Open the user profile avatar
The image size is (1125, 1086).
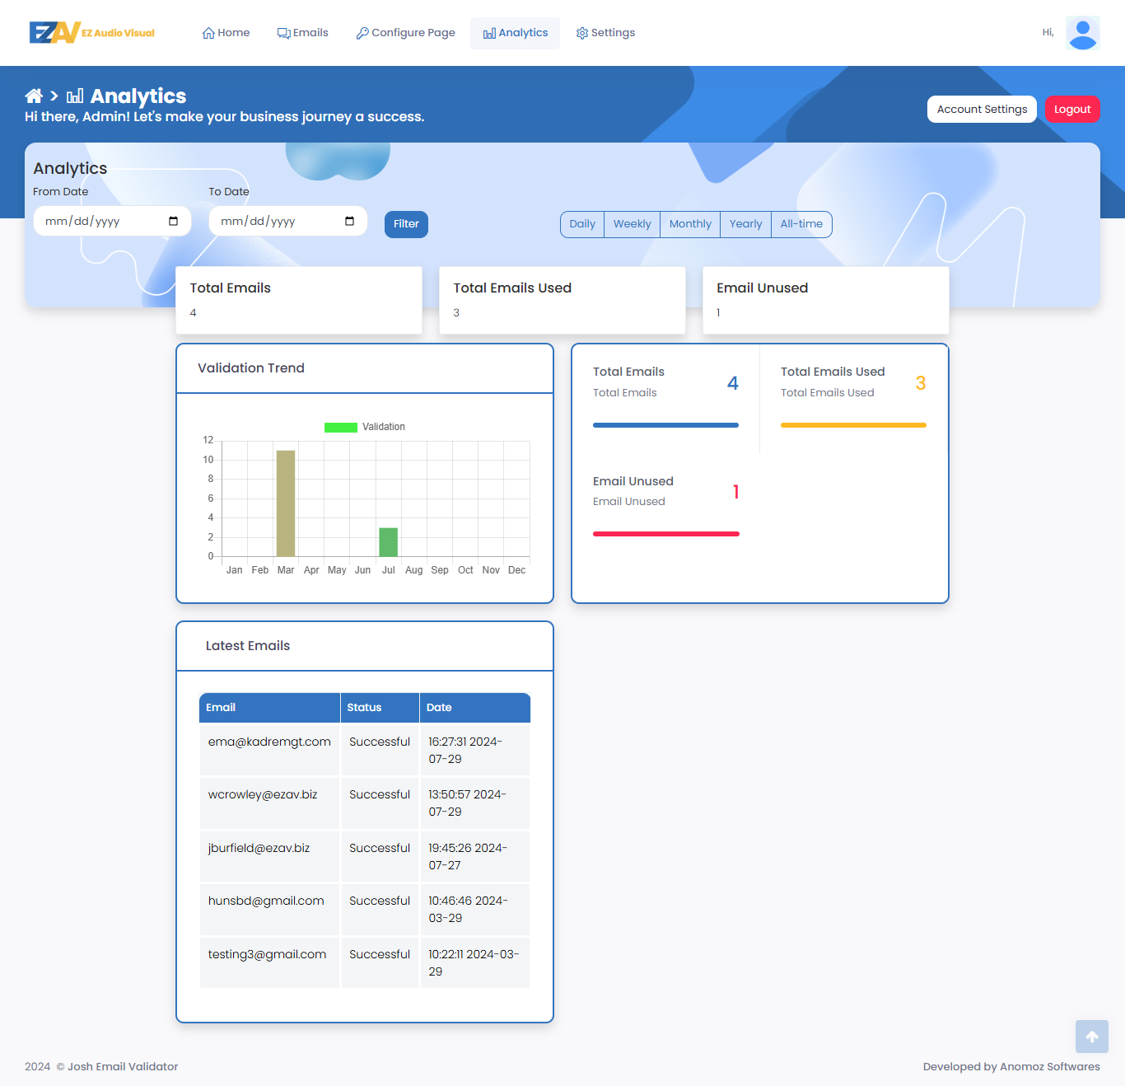pyautogui.click(x=1082, y=33)
